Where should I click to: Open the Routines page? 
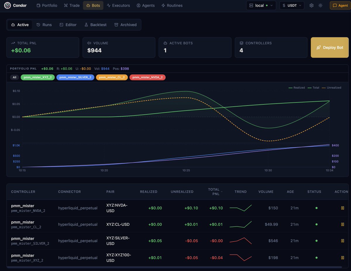172,5
